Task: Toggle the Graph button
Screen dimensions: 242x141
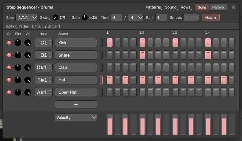Action: [x=210, y=18]
